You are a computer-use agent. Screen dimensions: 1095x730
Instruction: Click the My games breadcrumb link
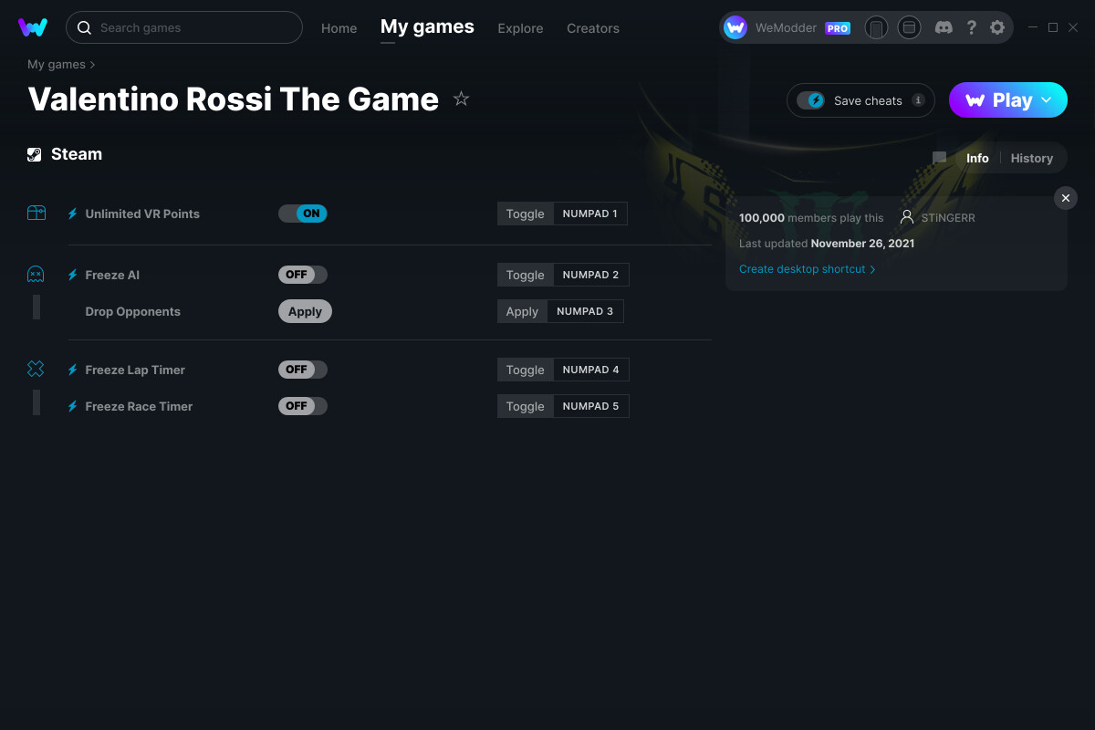coord(57,65)
